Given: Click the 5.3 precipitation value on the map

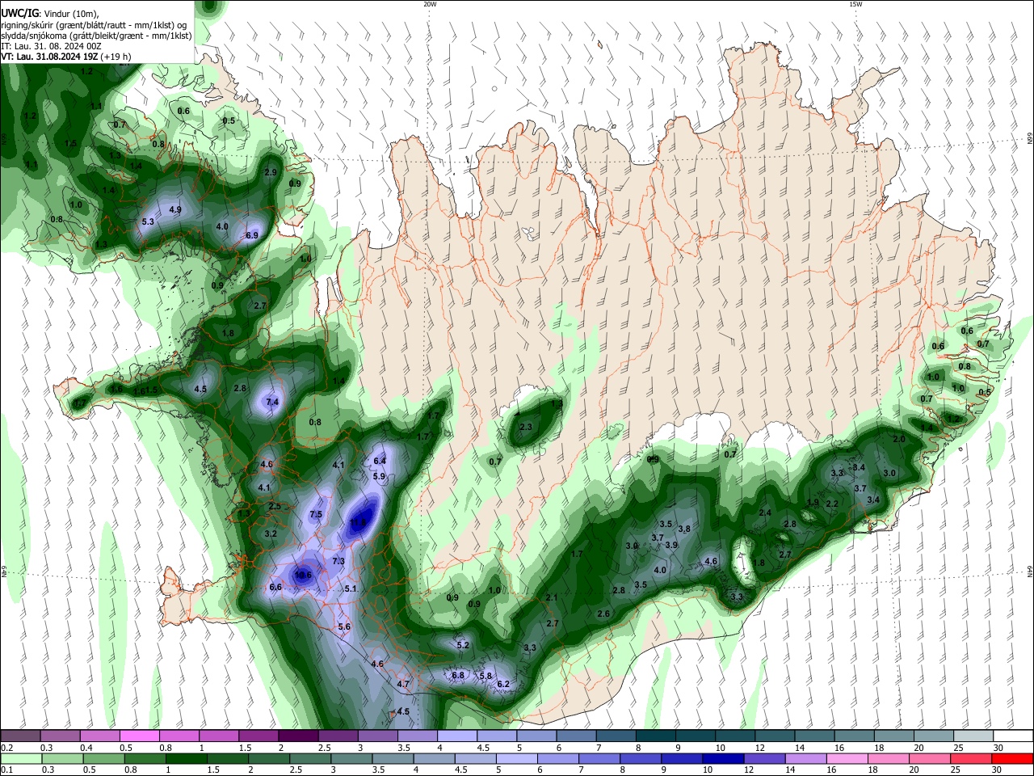Looking at the screenshot, I should [x=148, y=221].
